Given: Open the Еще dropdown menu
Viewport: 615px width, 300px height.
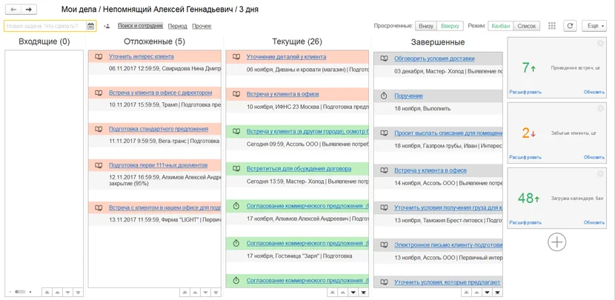Looking at the screenshot, I should [x=594, y=26].
